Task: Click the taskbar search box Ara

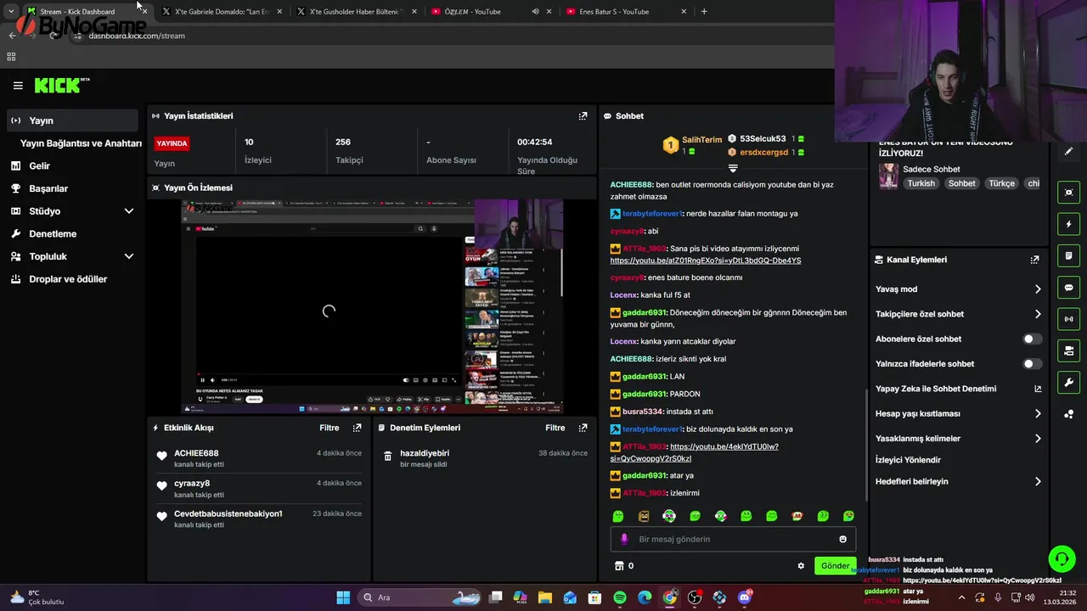Action: [421, 597]
